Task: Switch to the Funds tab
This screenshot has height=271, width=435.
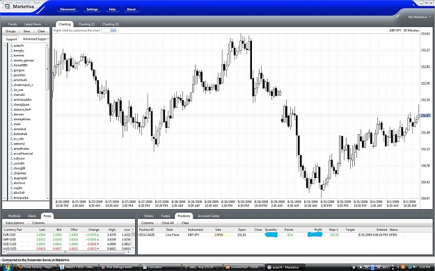Action: tap(13, 24)
